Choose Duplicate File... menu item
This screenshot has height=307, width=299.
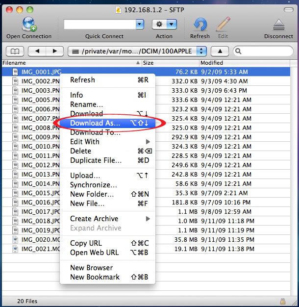108,160
